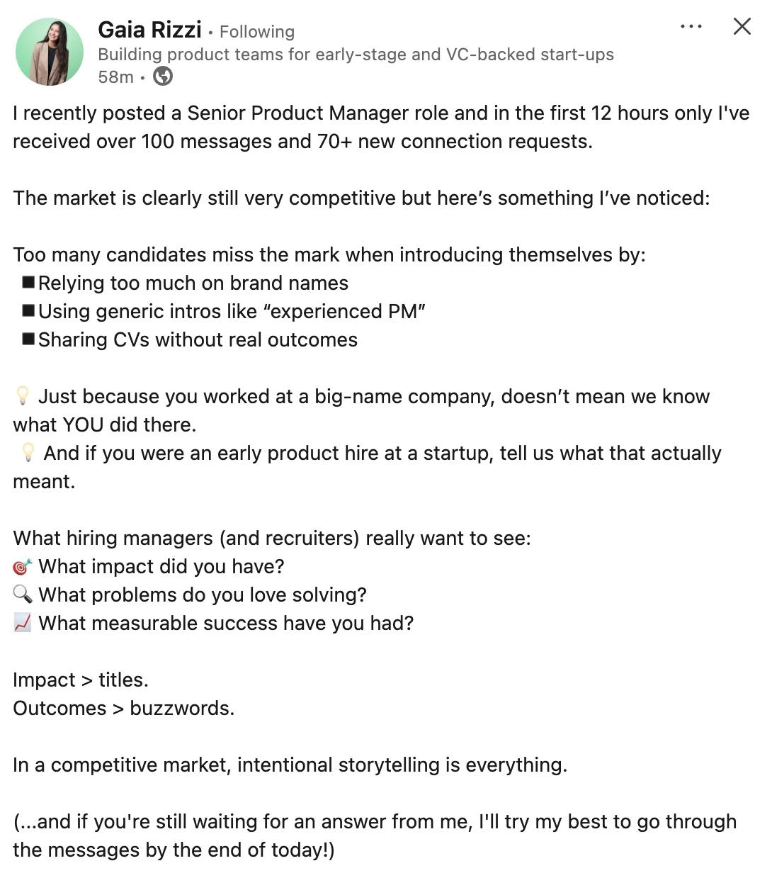Viewport: 772px width, 873px height.
Task: Dismiss the post with the X icon
Action: [x=742, y=26]
